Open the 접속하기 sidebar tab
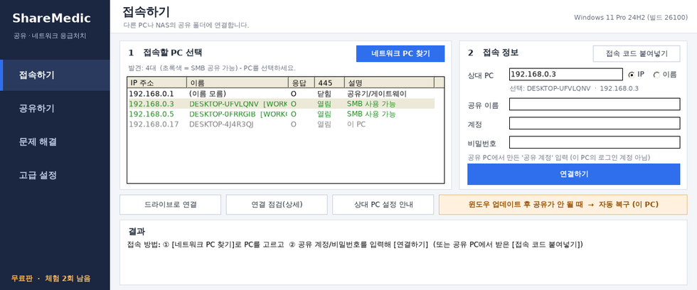 pyautogui.click(x=55, y=75)
